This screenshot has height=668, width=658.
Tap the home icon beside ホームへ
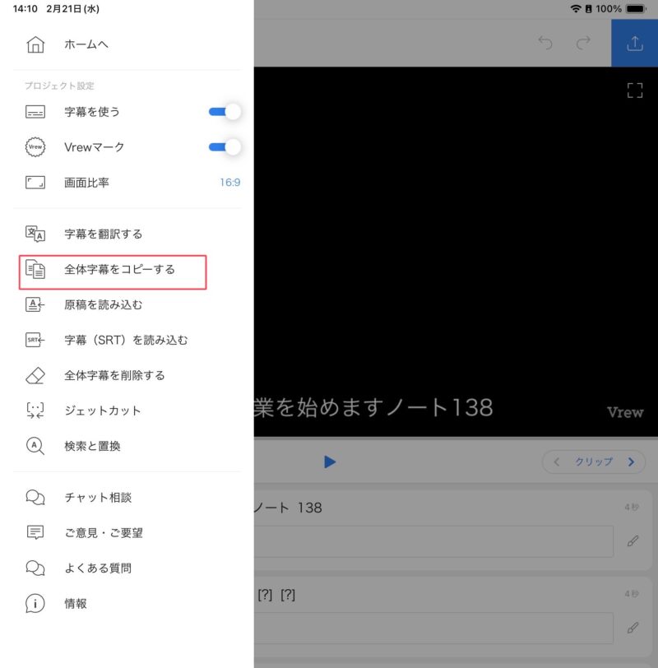[35, 44]
